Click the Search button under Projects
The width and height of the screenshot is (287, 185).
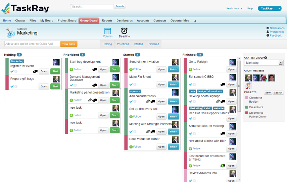278,93
